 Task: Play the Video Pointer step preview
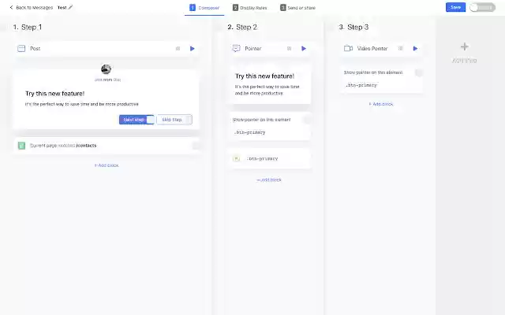tap(415, 49)
